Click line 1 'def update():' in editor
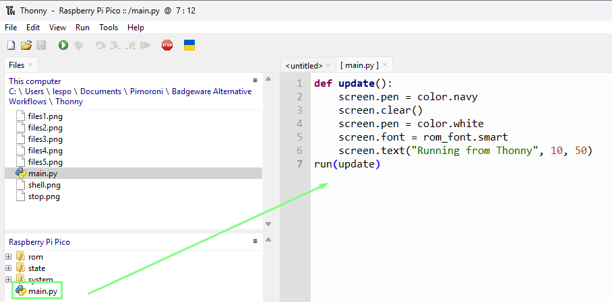Image resolution: width=612 pixels, height=302 pixels. (353, 83)
